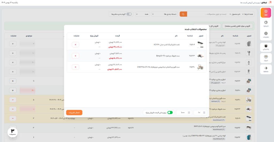
Task: Click the اعمال تغییرات apply button
Action: click(74, 113)
